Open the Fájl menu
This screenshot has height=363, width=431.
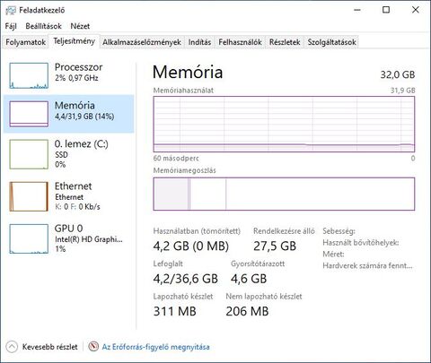tap(11, 26)
